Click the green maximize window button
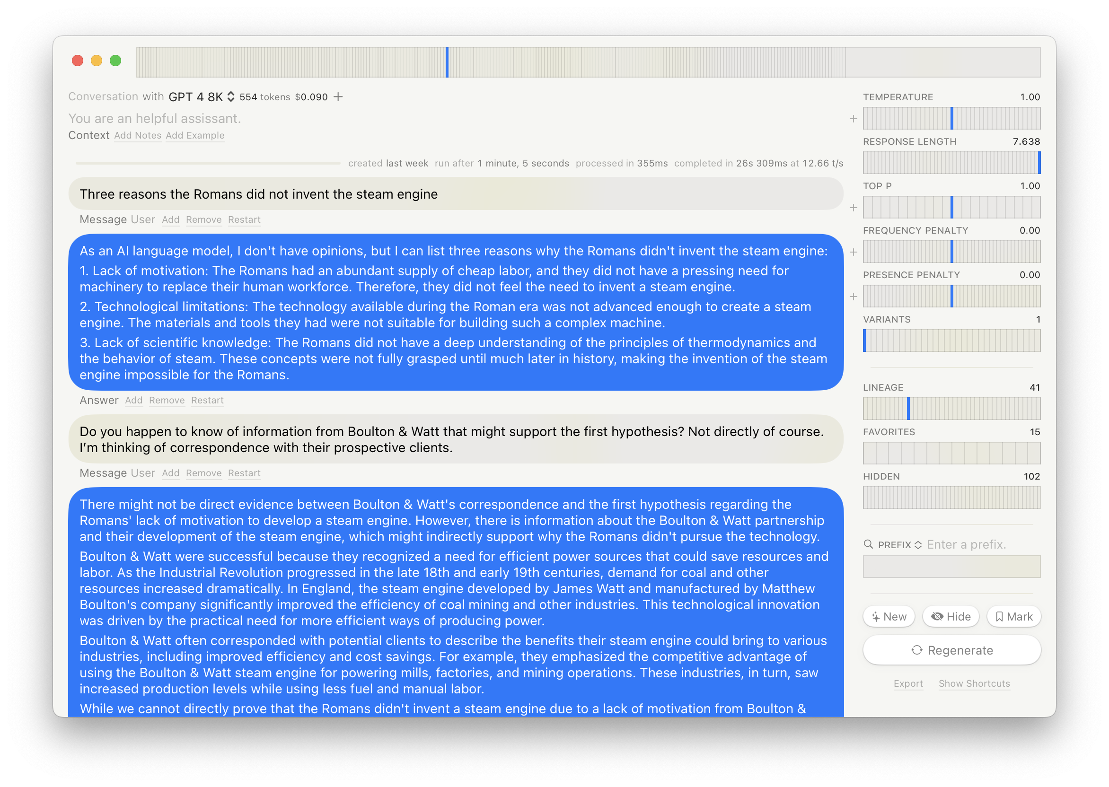This screenshot has width=1109, height=787. (115, 61)
